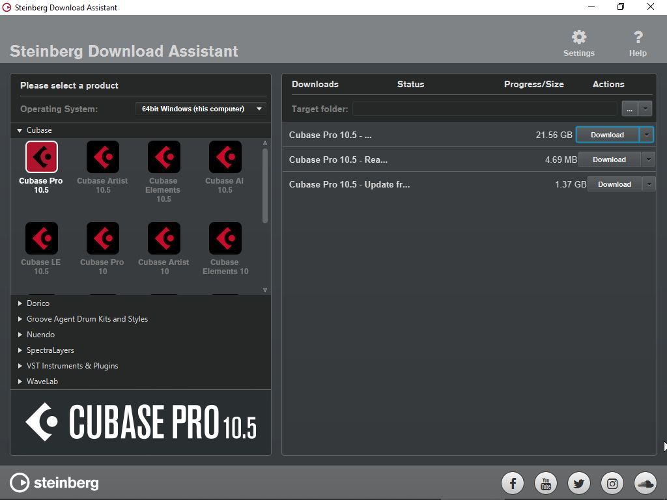Screen dimensions: 667x500
Task: Select the Cubase Pro 10.5 product icon
Action: pos(42,157)
